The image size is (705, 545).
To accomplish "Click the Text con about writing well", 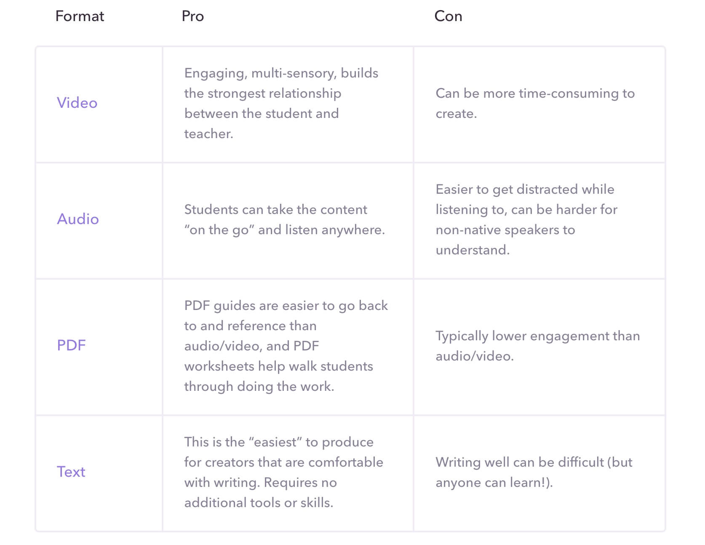I will coord(534,472).
